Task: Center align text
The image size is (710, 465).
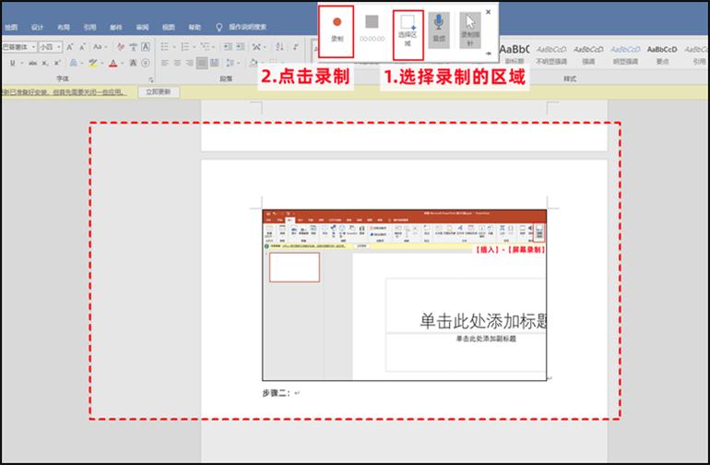Action: tap(177, 63)
